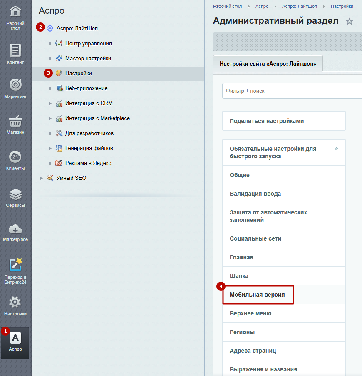Select the Аспро sidebar icon

click(x=15, y=343)
